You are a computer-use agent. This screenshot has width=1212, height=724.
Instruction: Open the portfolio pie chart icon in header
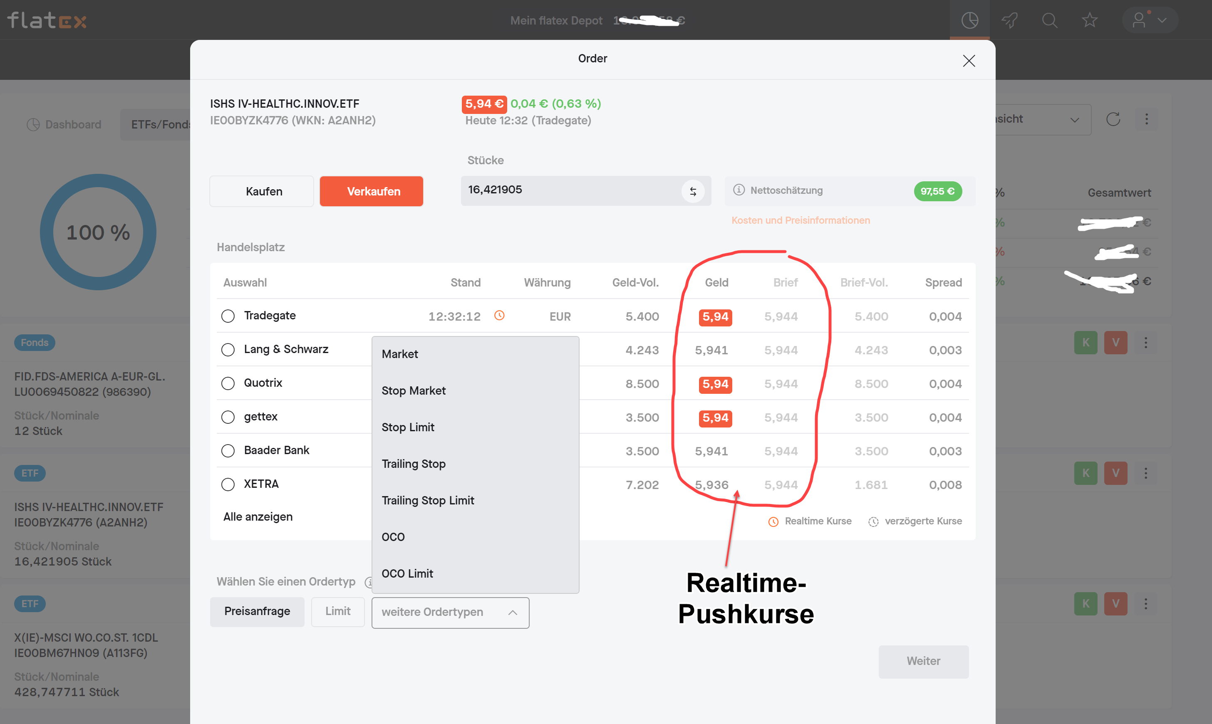coord(969,20)
